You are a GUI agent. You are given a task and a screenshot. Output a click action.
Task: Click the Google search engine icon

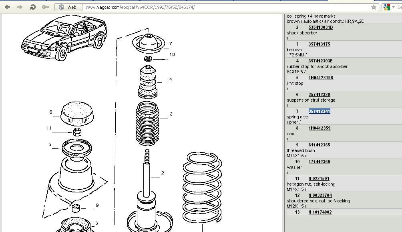click(386, 7)
